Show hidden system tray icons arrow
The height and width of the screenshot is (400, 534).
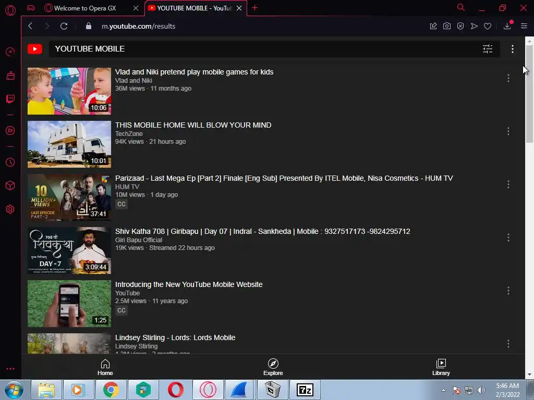tap(443, 390)
